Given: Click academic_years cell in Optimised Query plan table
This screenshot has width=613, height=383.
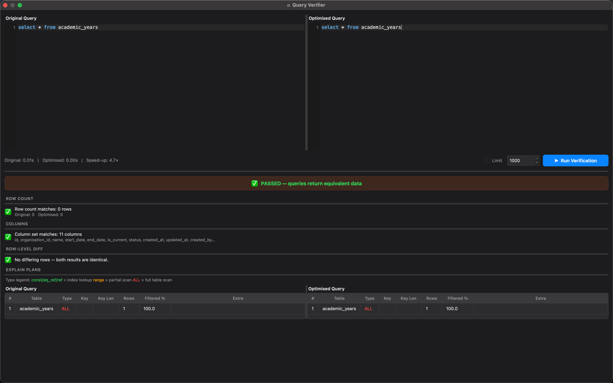Looking at the screenshot, I should (339, 309).
